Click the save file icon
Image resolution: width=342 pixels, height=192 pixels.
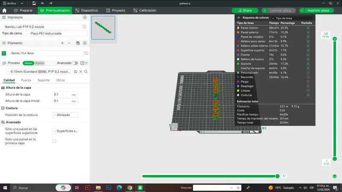pos(34,3)
